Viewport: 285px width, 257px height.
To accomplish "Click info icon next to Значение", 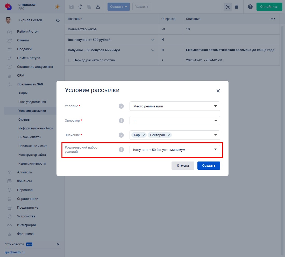I will coord(121,135).
